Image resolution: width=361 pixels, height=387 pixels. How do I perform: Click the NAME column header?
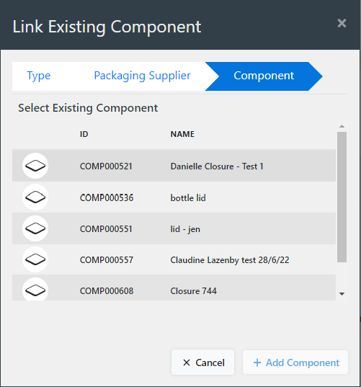click(x=182, y=134)
